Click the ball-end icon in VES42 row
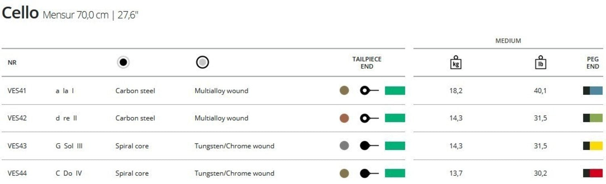The height and width of the screenshot is (184, 606). 369,118
